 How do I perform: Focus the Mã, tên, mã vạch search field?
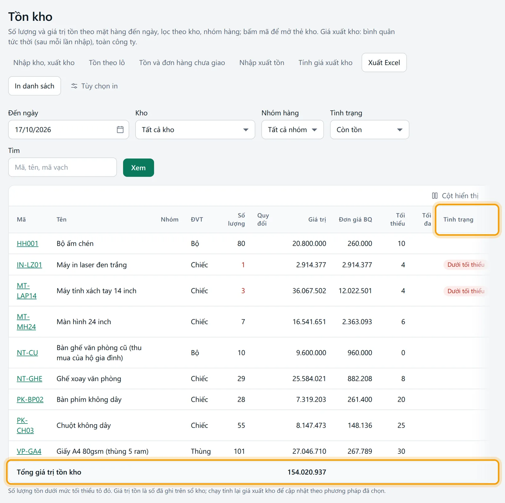[x=62, y=167]
